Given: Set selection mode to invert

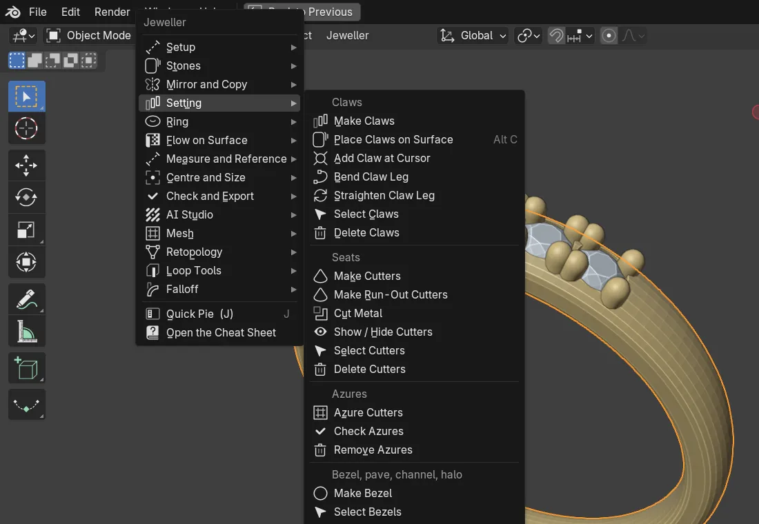Looking at the screenshot, I should coord(70,61).
